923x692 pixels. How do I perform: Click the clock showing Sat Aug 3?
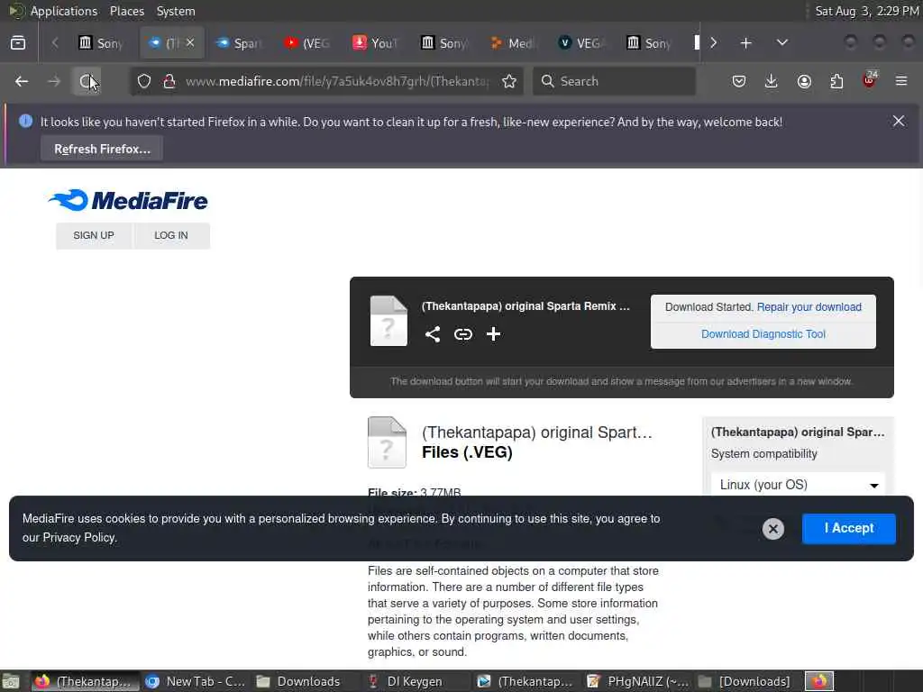tap(866, 11)
